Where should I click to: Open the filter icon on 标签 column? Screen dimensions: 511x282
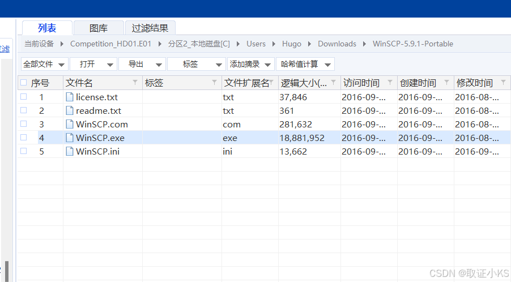click(215, 82)
